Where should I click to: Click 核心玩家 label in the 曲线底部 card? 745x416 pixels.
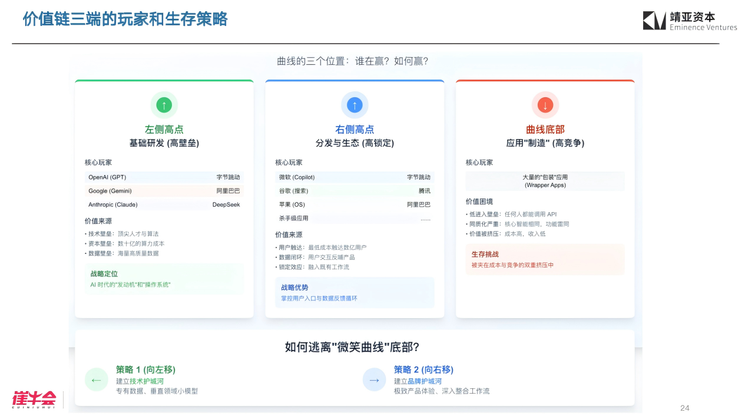479,163
